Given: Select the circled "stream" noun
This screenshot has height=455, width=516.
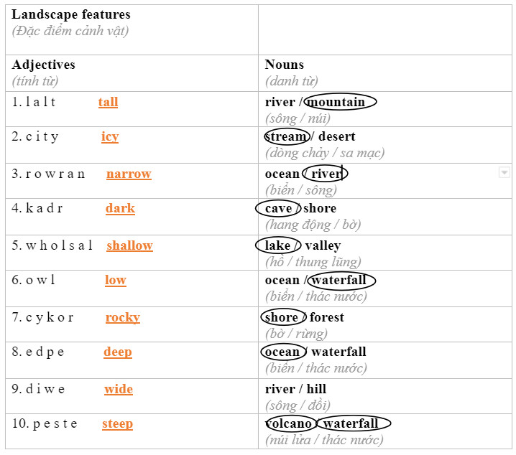Looking at the screenshot, I should [x=286, y=136].
